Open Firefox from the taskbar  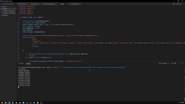pyautogui.click(x=2, y=103)
